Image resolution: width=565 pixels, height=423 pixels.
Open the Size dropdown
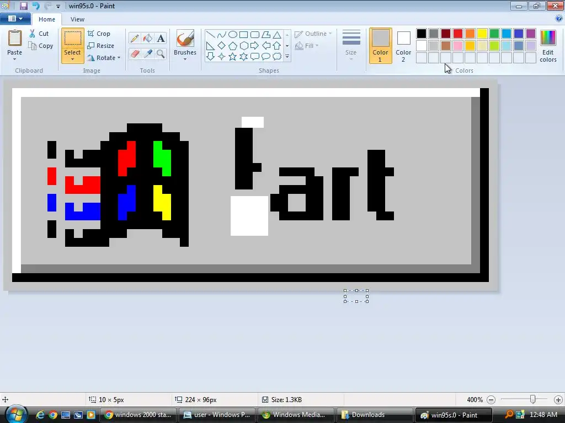click(351, 46)
